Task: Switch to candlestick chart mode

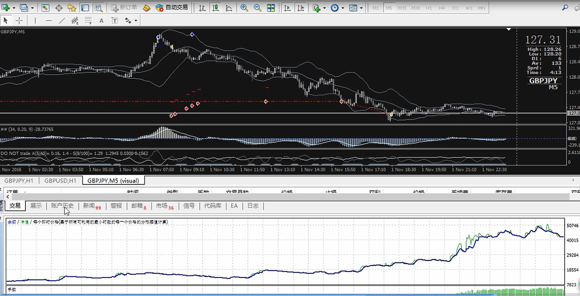Action: (x=216, y=8)
